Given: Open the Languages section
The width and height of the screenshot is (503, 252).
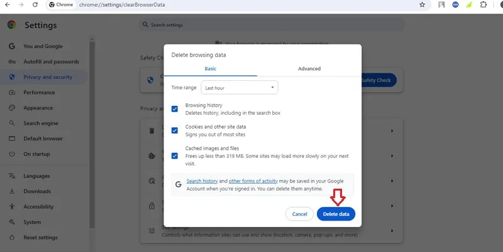Looking at the screenshot, I should pyautogui.click(x=36, y=176).
